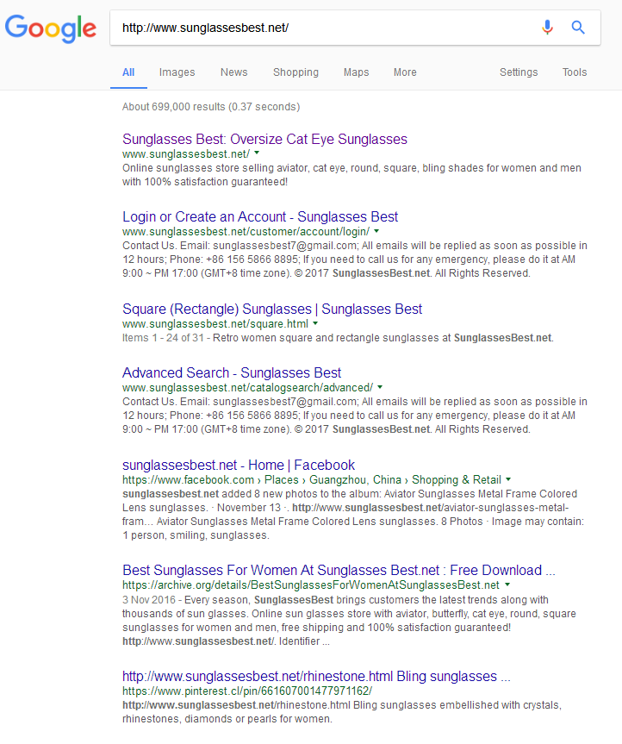Expand arrow beside archive.org details URL

tap(507, 585)
